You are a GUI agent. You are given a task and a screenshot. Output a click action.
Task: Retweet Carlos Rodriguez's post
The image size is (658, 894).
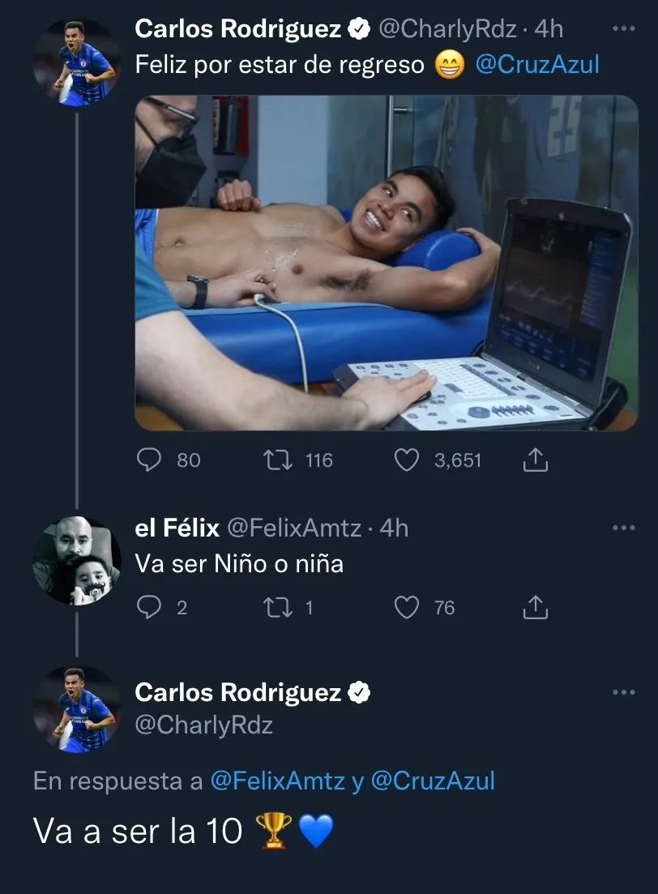point(280,460)
